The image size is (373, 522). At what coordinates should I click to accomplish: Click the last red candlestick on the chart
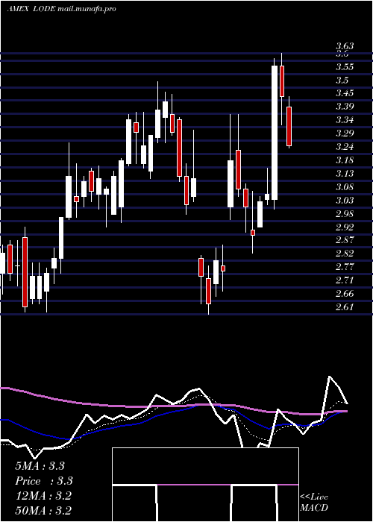pyautogui.click(x=289, y=127)
